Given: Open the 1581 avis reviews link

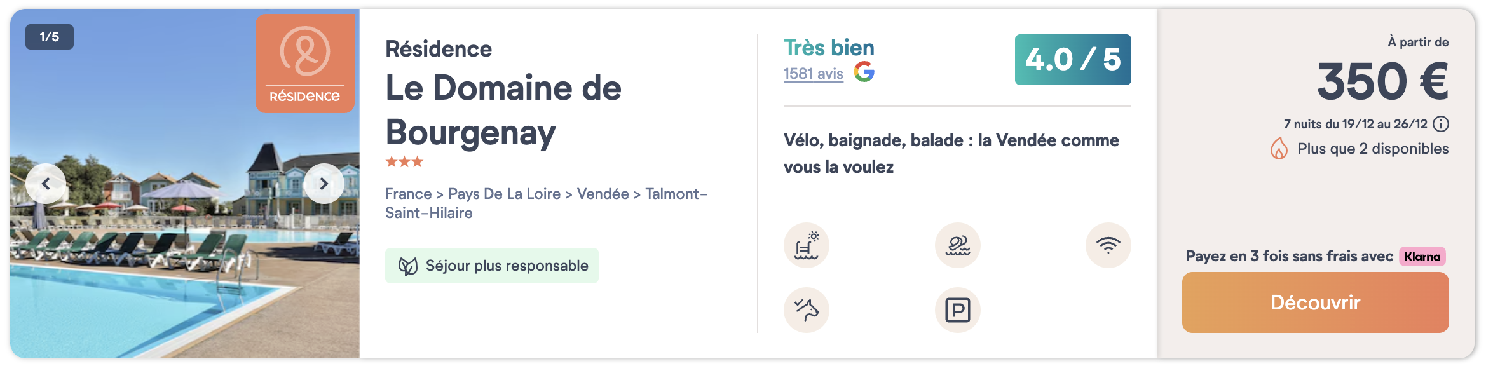Looking at the screenshot, I should click(x=813, y=74).
